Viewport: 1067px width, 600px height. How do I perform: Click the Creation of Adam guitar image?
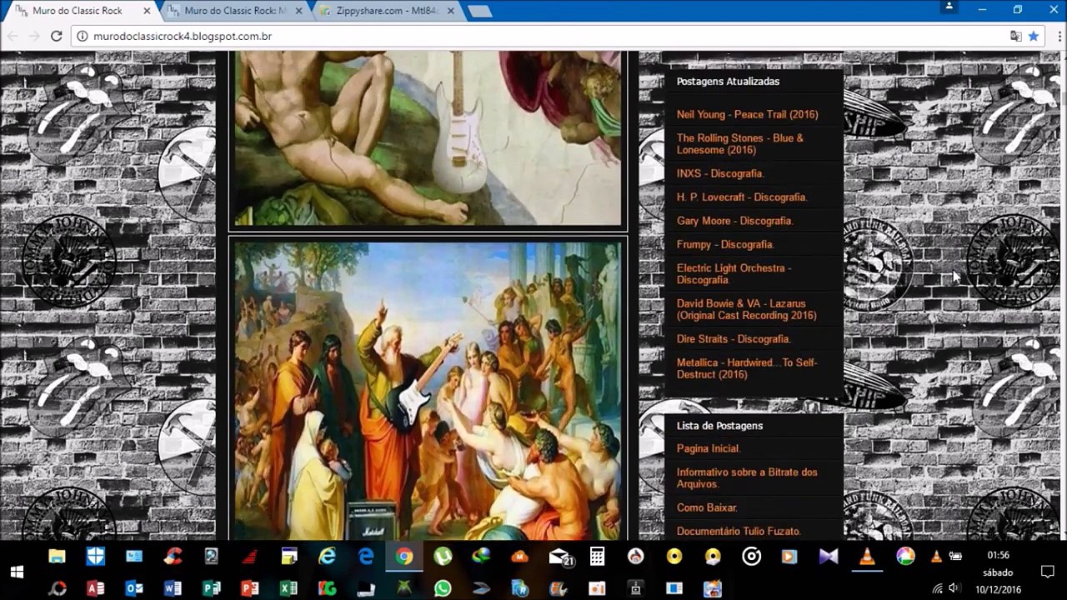[x=428, y=138]
